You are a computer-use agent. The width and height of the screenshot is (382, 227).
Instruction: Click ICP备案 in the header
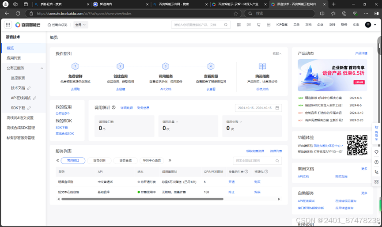(x=282, y=25)
